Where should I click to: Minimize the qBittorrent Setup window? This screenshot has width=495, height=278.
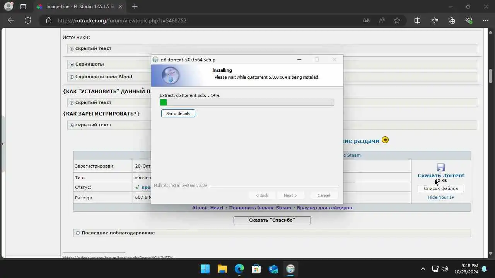(x=299, y=59)
